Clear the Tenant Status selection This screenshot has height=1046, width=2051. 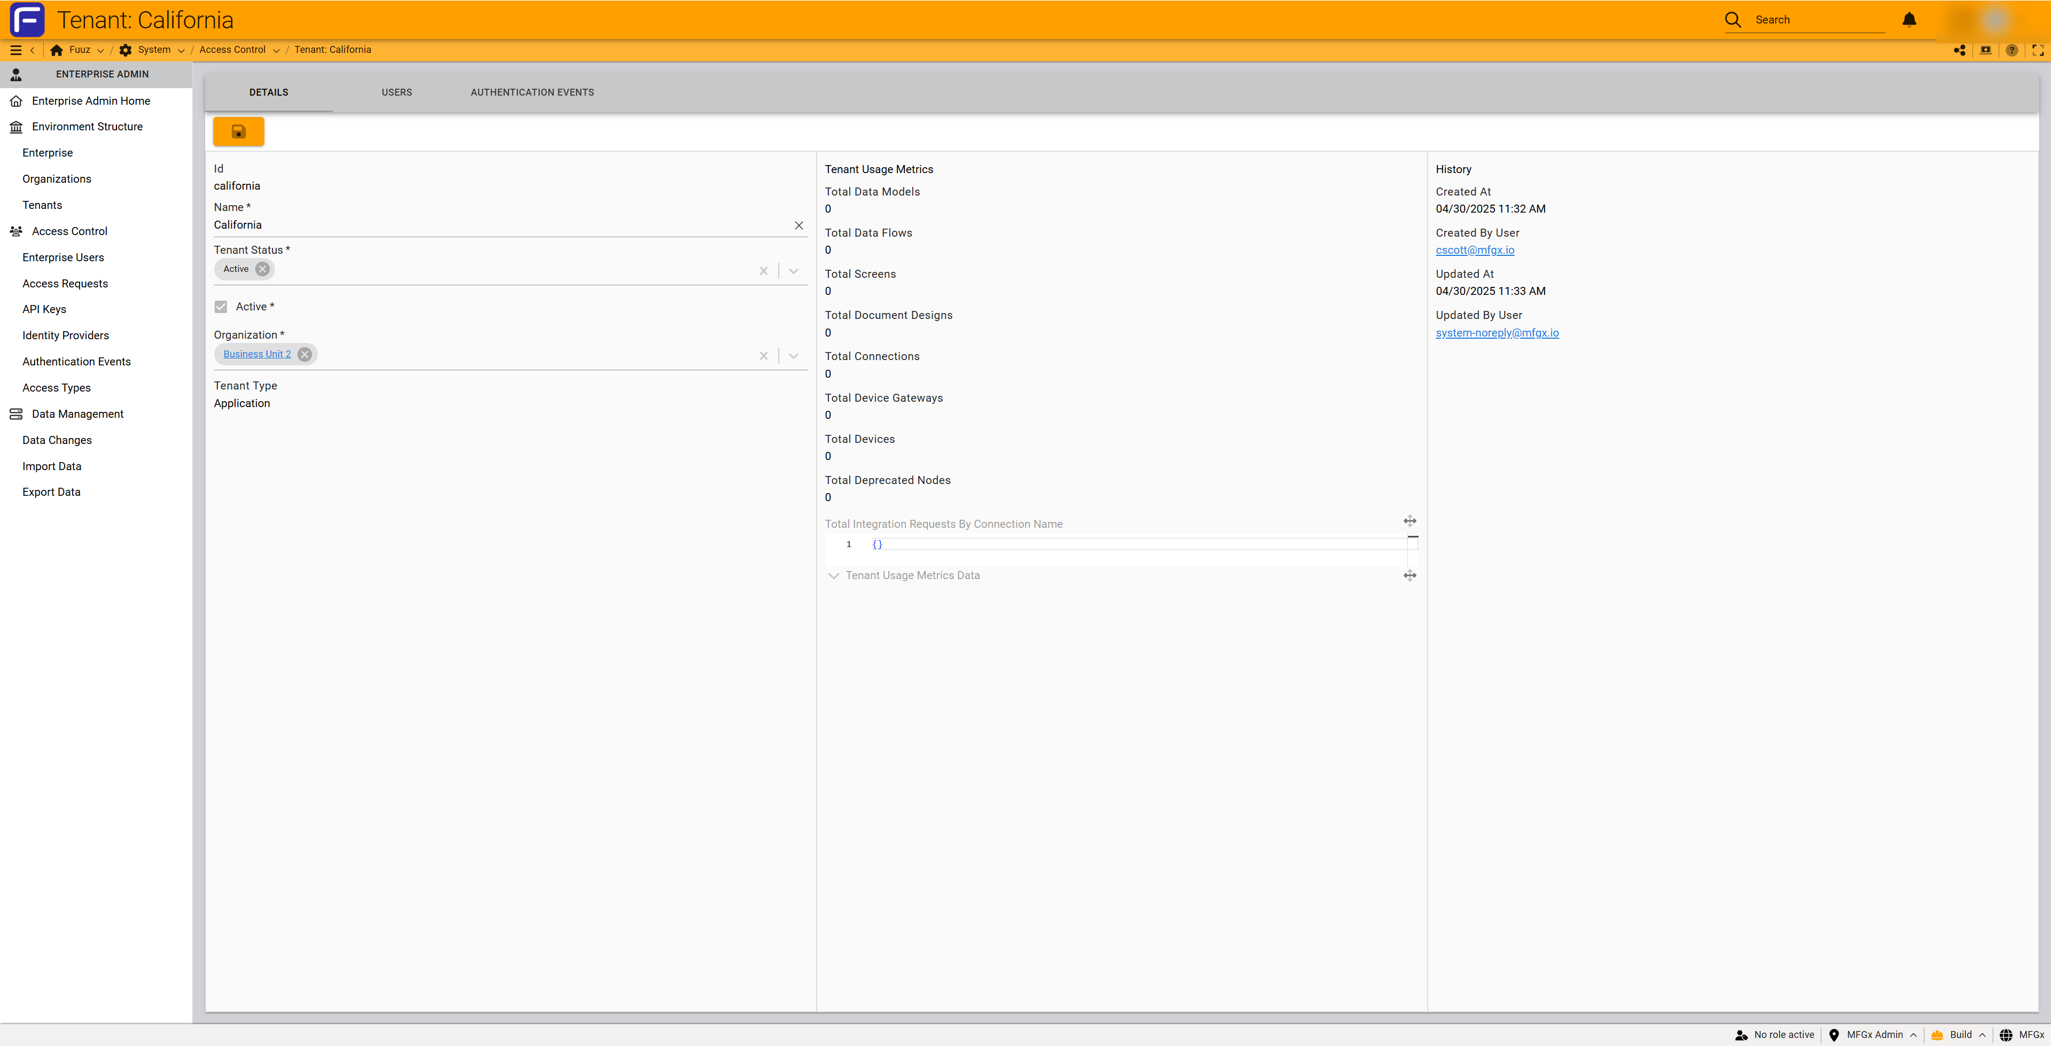point(764,271)
